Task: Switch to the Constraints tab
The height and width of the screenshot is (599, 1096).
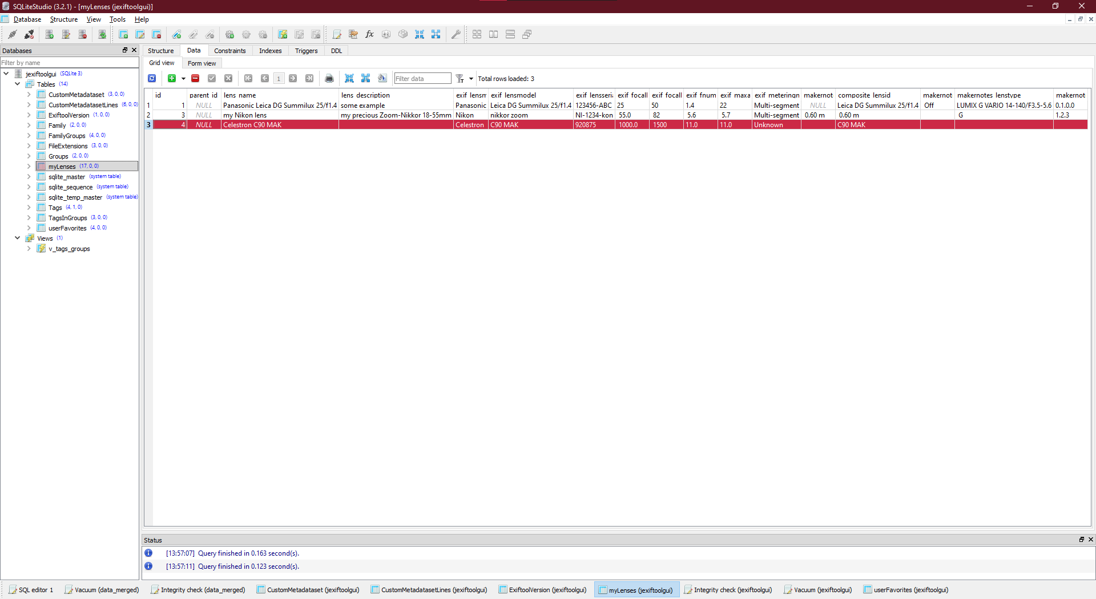Action: click(230, 51)
